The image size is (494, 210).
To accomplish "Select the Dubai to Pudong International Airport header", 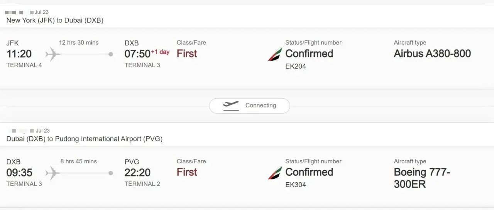I will (x=85, y=139).
